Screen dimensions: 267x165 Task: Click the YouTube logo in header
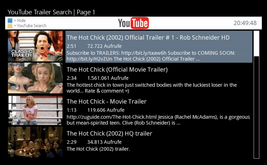(133, 23)
